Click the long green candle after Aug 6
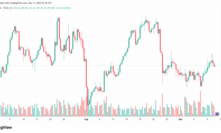Viewport: 221px width, 133px height. [x=104, y=81]
